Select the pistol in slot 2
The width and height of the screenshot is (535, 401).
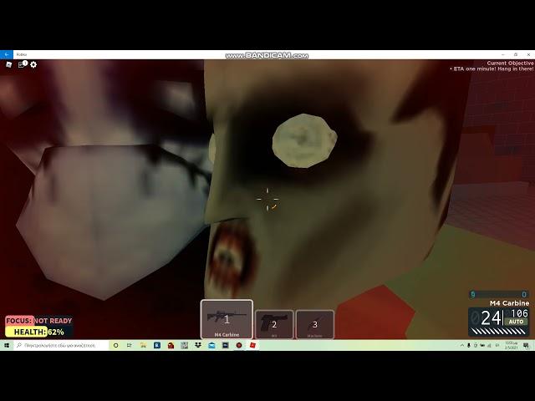tap(274, 324)
